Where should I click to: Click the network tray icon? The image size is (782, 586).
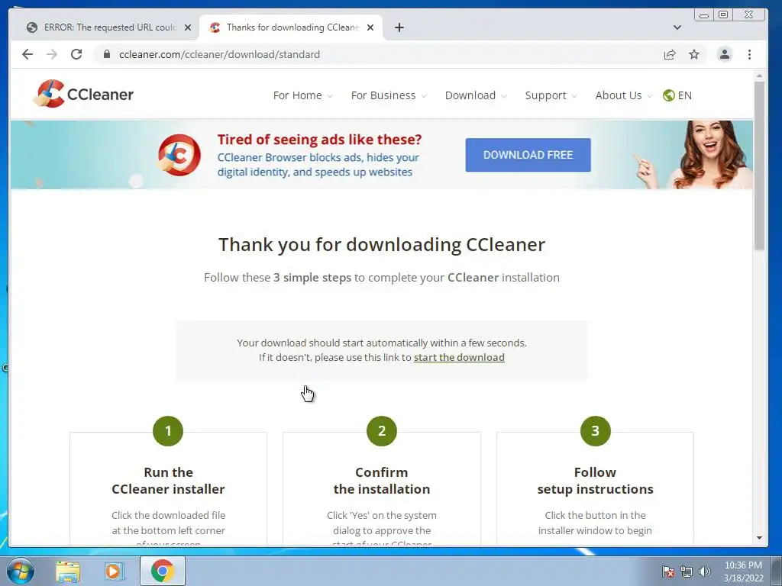(x=687, y=571)
